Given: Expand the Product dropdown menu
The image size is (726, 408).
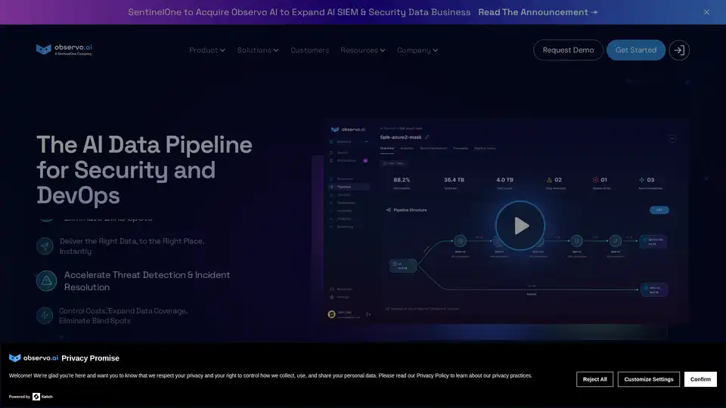Looking at the screenshot, I should coord(206,51).
